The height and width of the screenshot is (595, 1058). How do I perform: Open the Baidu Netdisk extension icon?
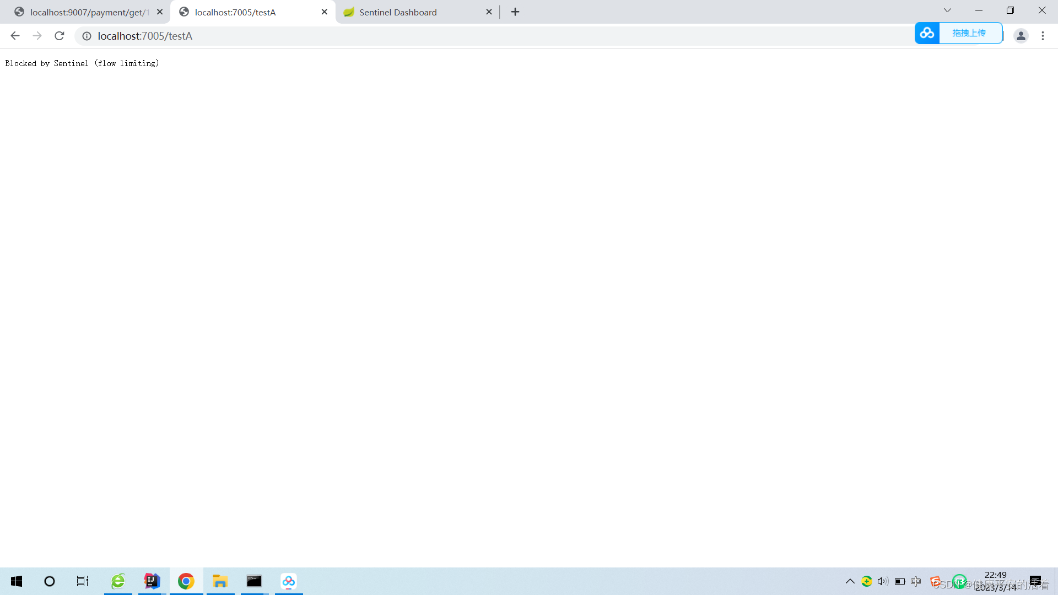tap(927, 33)
